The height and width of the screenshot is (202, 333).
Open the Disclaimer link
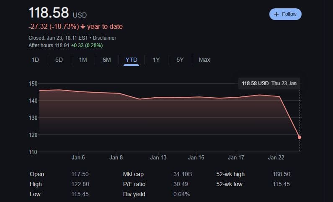point(105,38)
